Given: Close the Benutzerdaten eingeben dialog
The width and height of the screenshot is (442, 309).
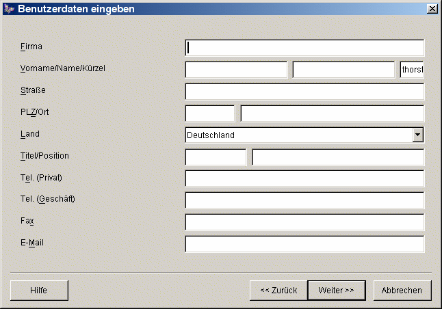Looking at the screenshot, I should 432,9.
